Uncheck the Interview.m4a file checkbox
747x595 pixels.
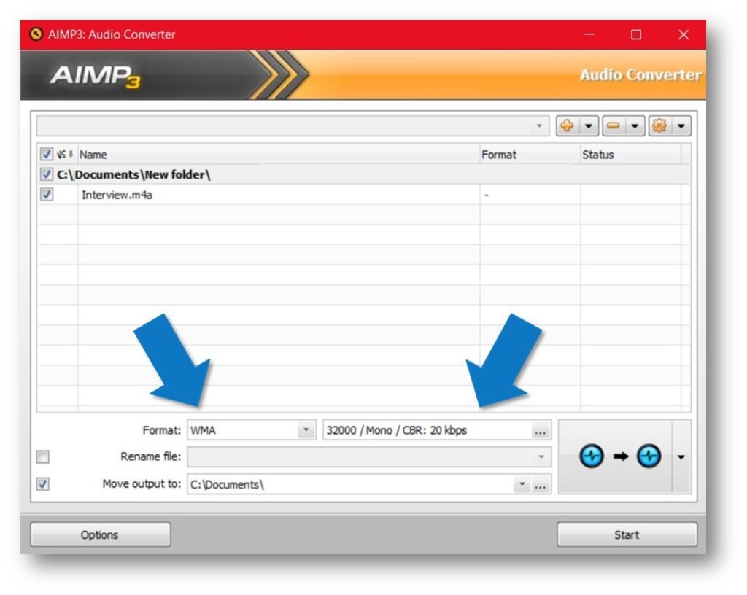(x=46, y=194)
